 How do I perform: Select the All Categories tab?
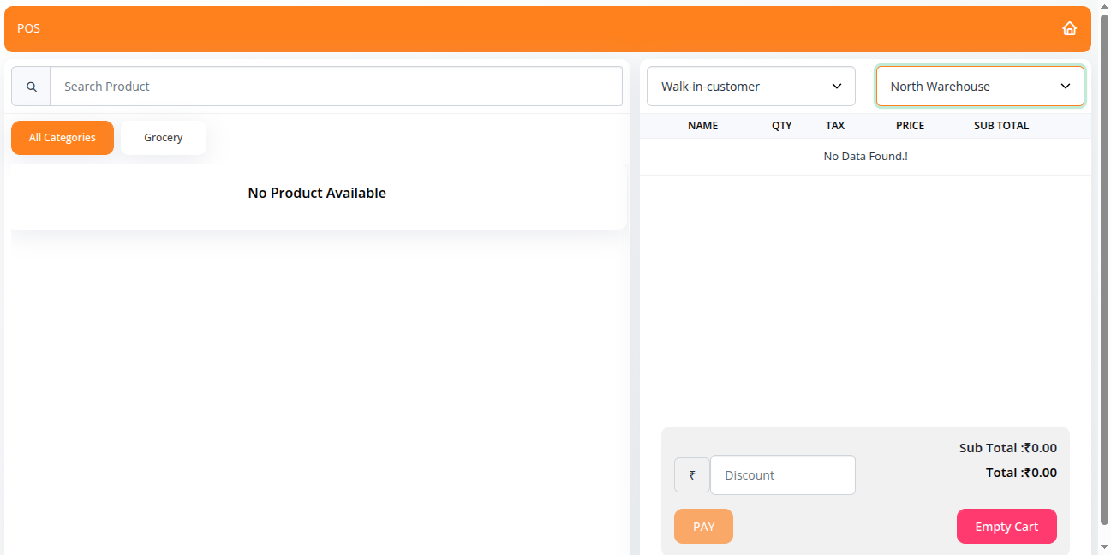(x=63, y=138)
